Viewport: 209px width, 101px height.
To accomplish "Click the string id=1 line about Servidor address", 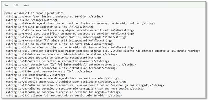I will pos(54,17).
